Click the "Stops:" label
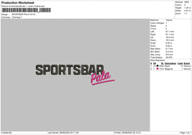Viewport: 192px width, 135px height. pyautogui.click(x=153, y=26)
